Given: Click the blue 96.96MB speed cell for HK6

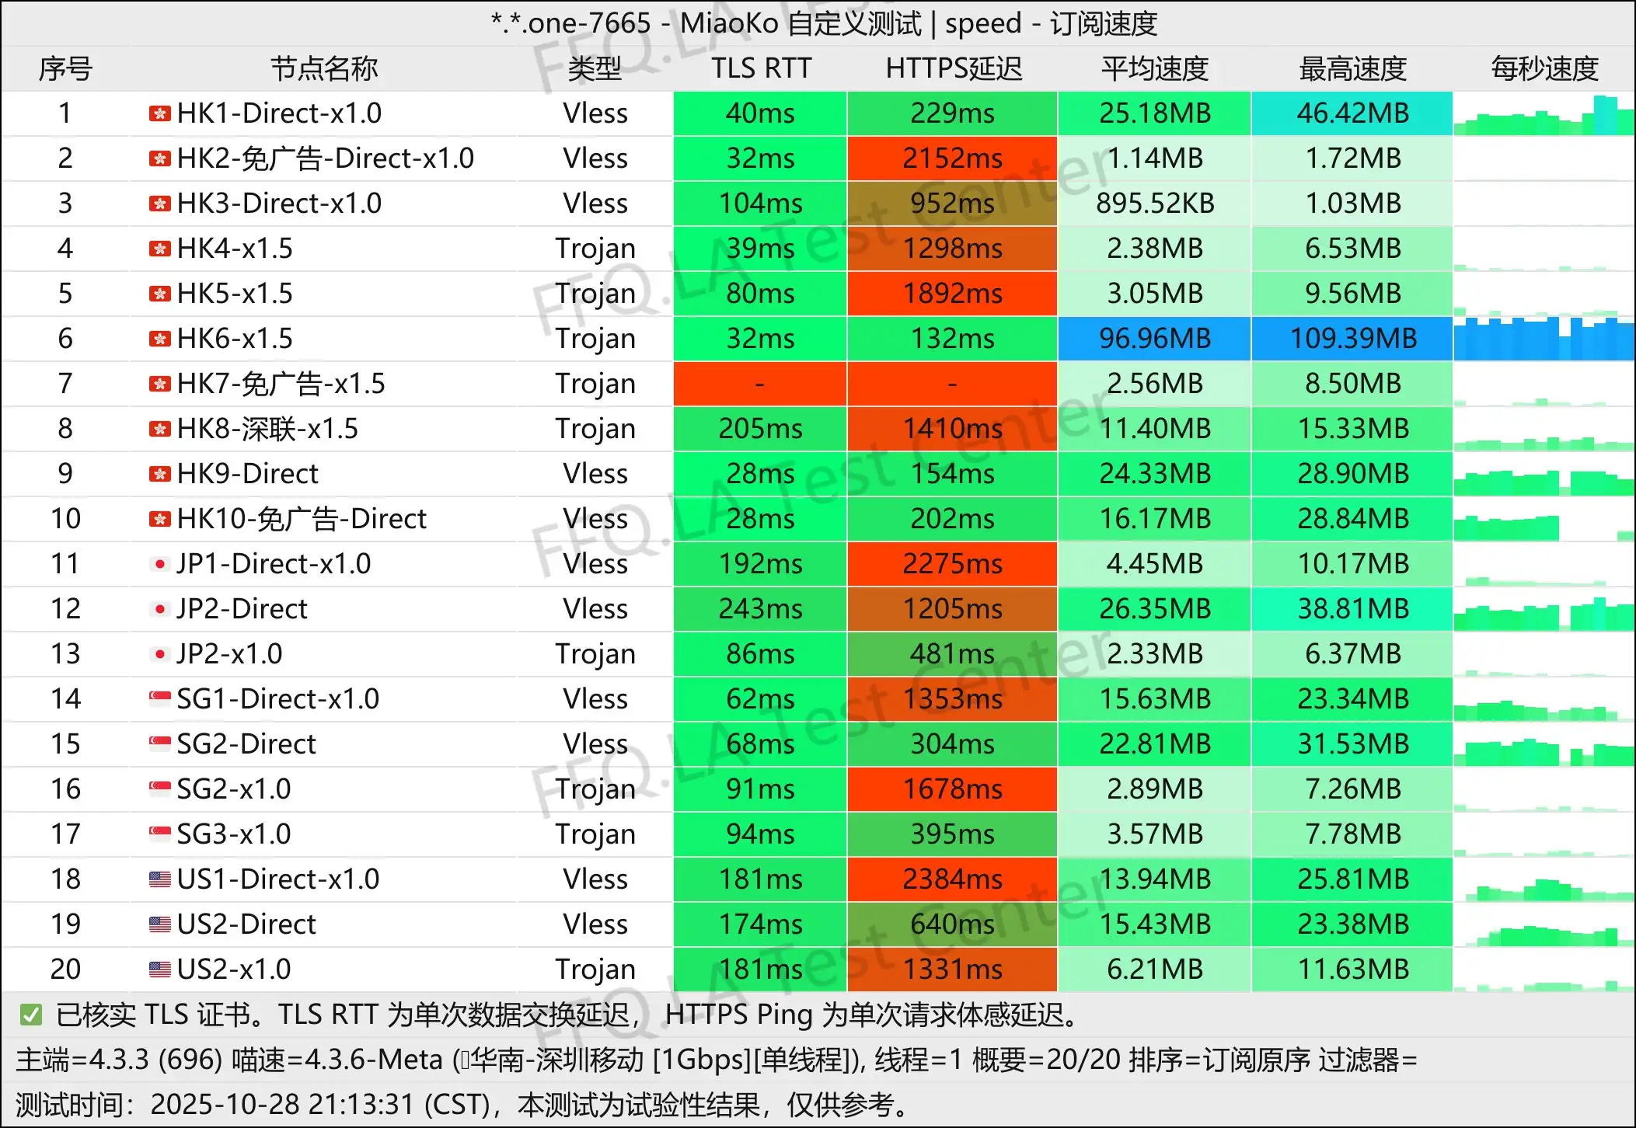Looking at the screenshot, I should tap(1153, 338).
